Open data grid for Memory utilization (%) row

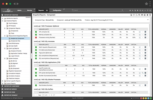145,35
